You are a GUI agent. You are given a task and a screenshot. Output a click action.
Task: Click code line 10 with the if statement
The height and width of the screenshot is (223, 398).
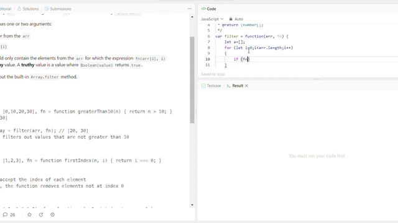(242, 59)
